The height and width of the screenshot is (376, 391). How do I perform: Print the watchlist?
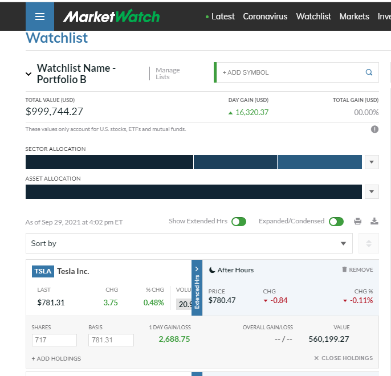[357, 221]
